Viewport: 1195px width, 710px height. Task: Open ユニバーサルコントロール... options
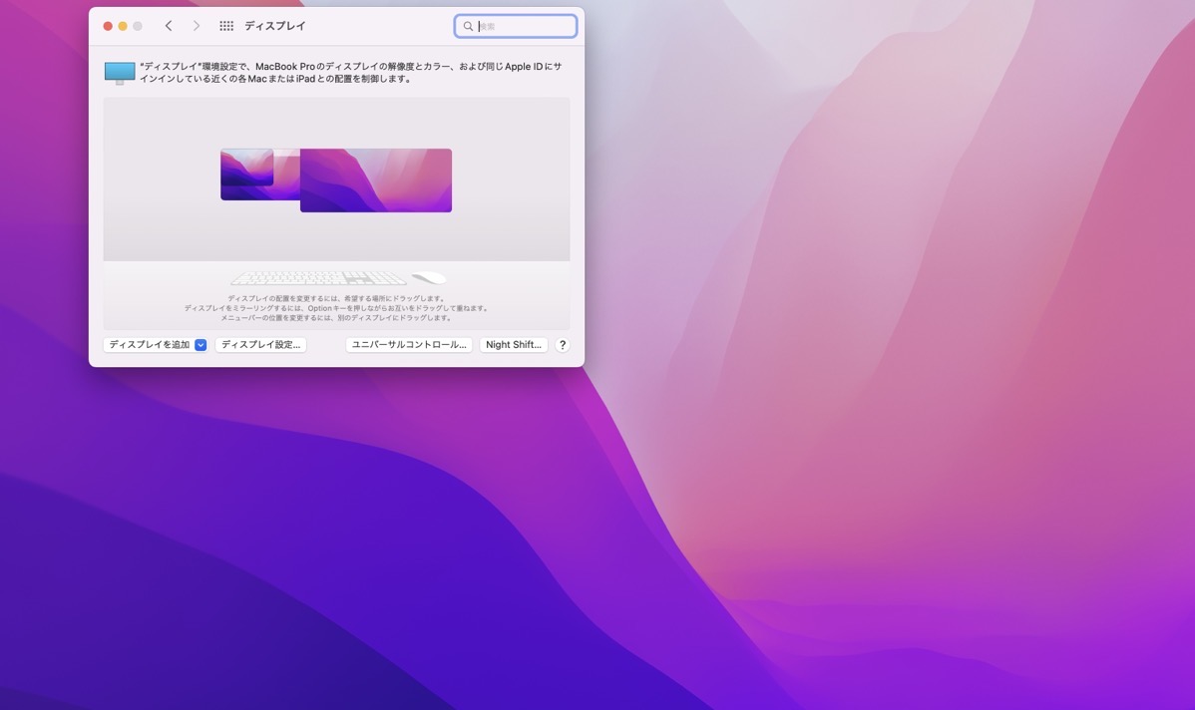pos(409,345)
